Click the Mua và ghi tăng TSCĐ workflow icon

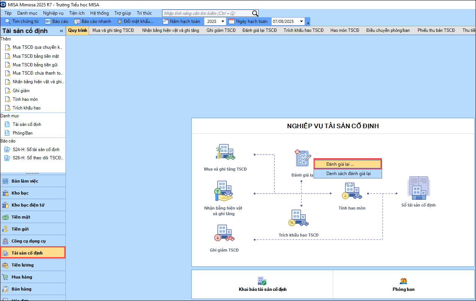(x=225, y=153)
